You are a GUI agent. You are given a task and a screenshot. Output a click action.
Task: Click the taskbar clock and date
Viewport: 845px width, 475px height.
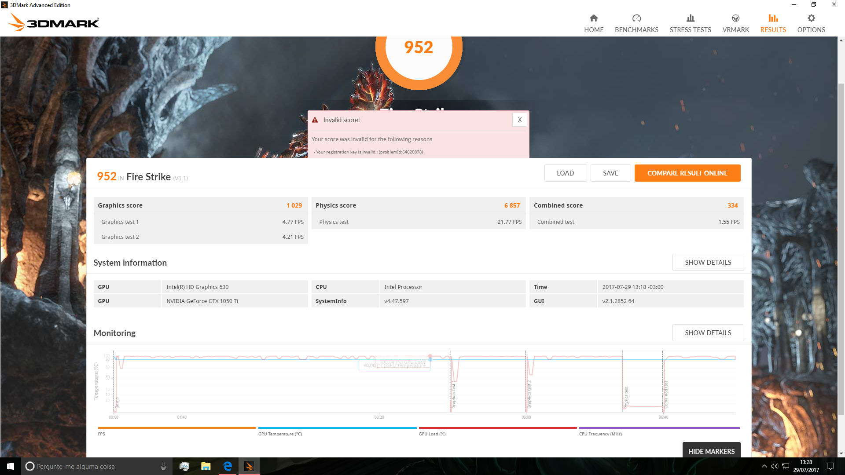point(806,466)
